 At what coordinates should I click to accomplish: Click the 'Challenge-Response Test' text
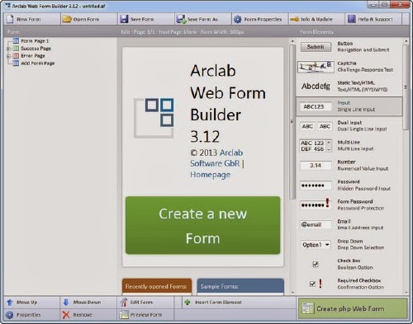365,70
